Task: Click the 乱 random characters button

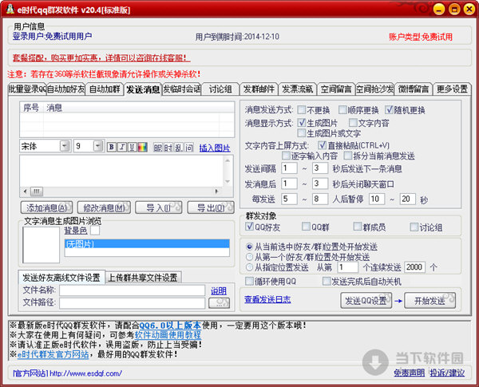Action: (178, 148)
